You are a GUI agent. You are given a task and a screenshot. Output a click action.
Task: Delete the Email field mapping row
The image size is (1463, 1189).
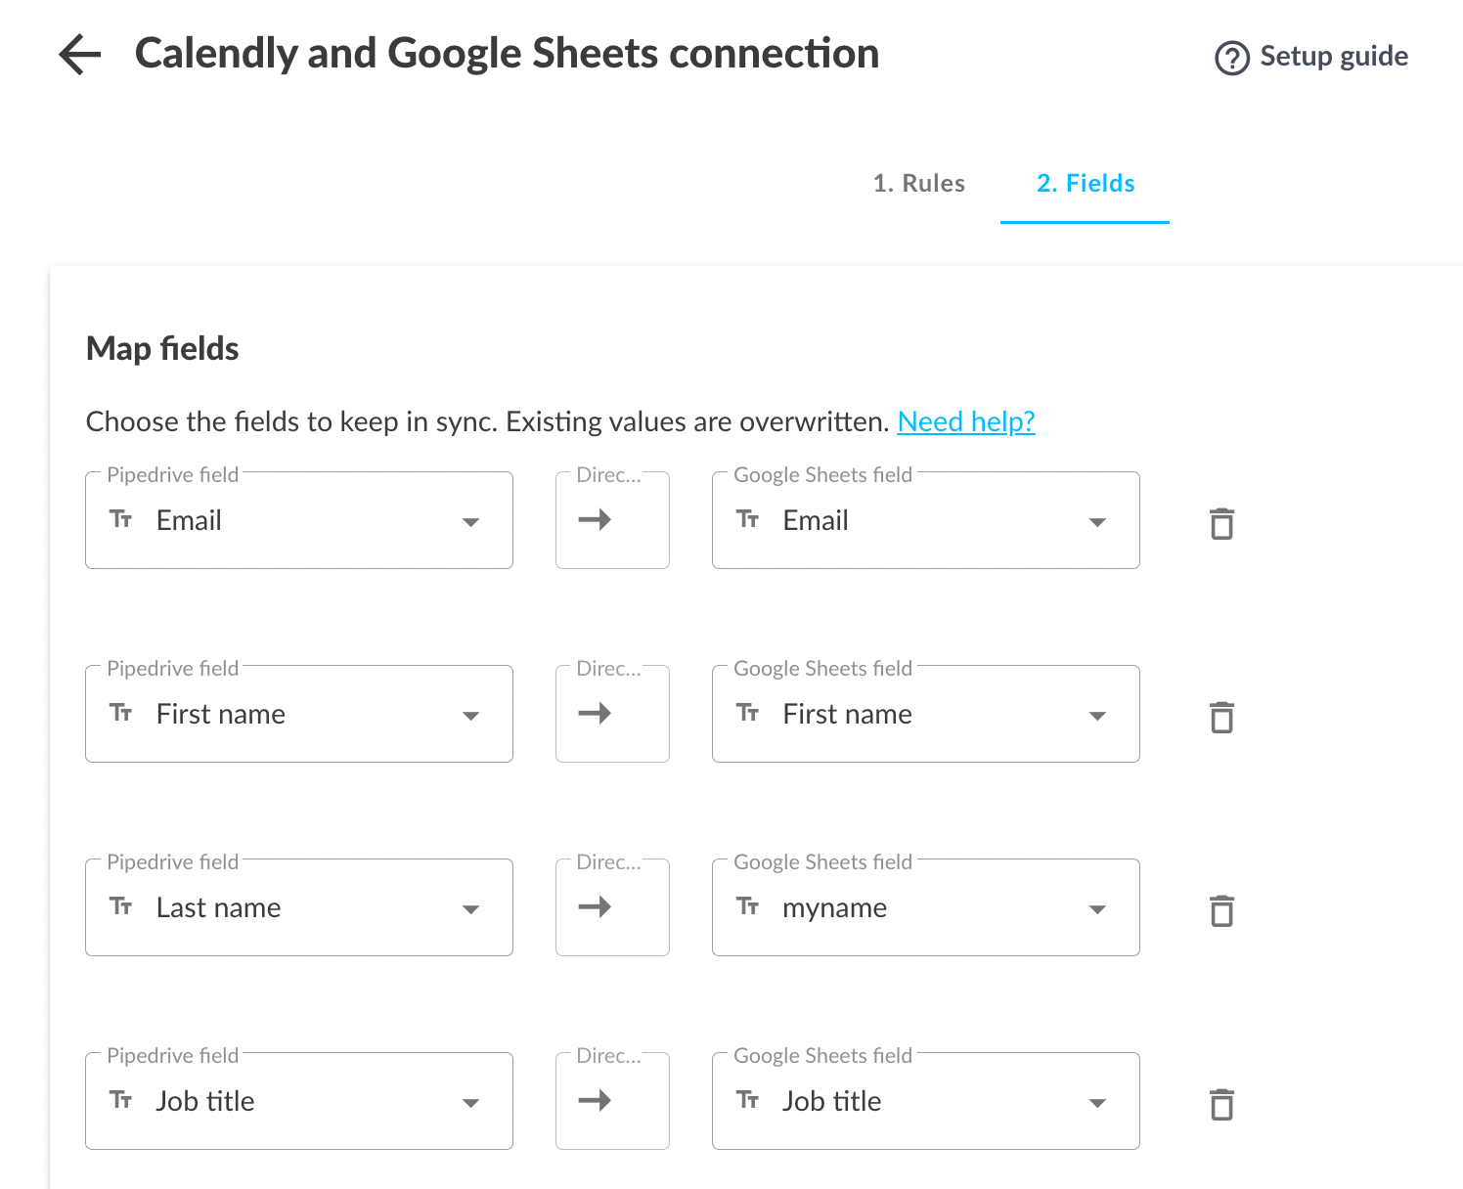point(1221,522)
